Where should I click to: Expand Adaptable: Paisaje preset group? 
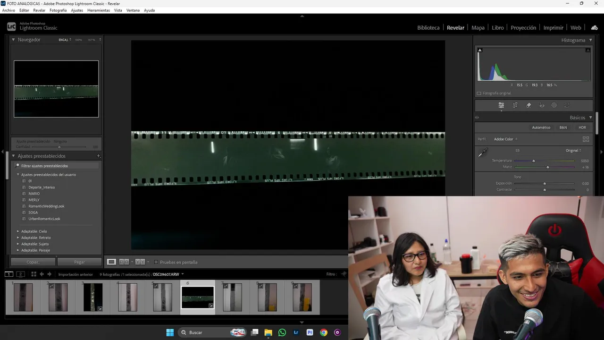(x=18, y=250)
